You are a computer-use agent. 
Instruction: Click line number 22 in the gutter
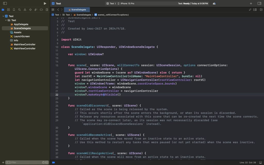pyautogui.click(x=57, y=95)
